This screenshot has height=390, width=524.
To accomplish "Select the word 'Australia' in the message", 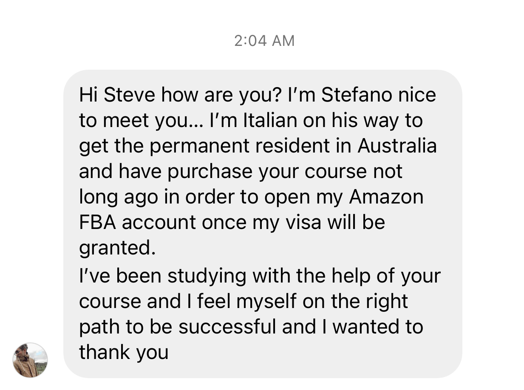I will 397,146.
